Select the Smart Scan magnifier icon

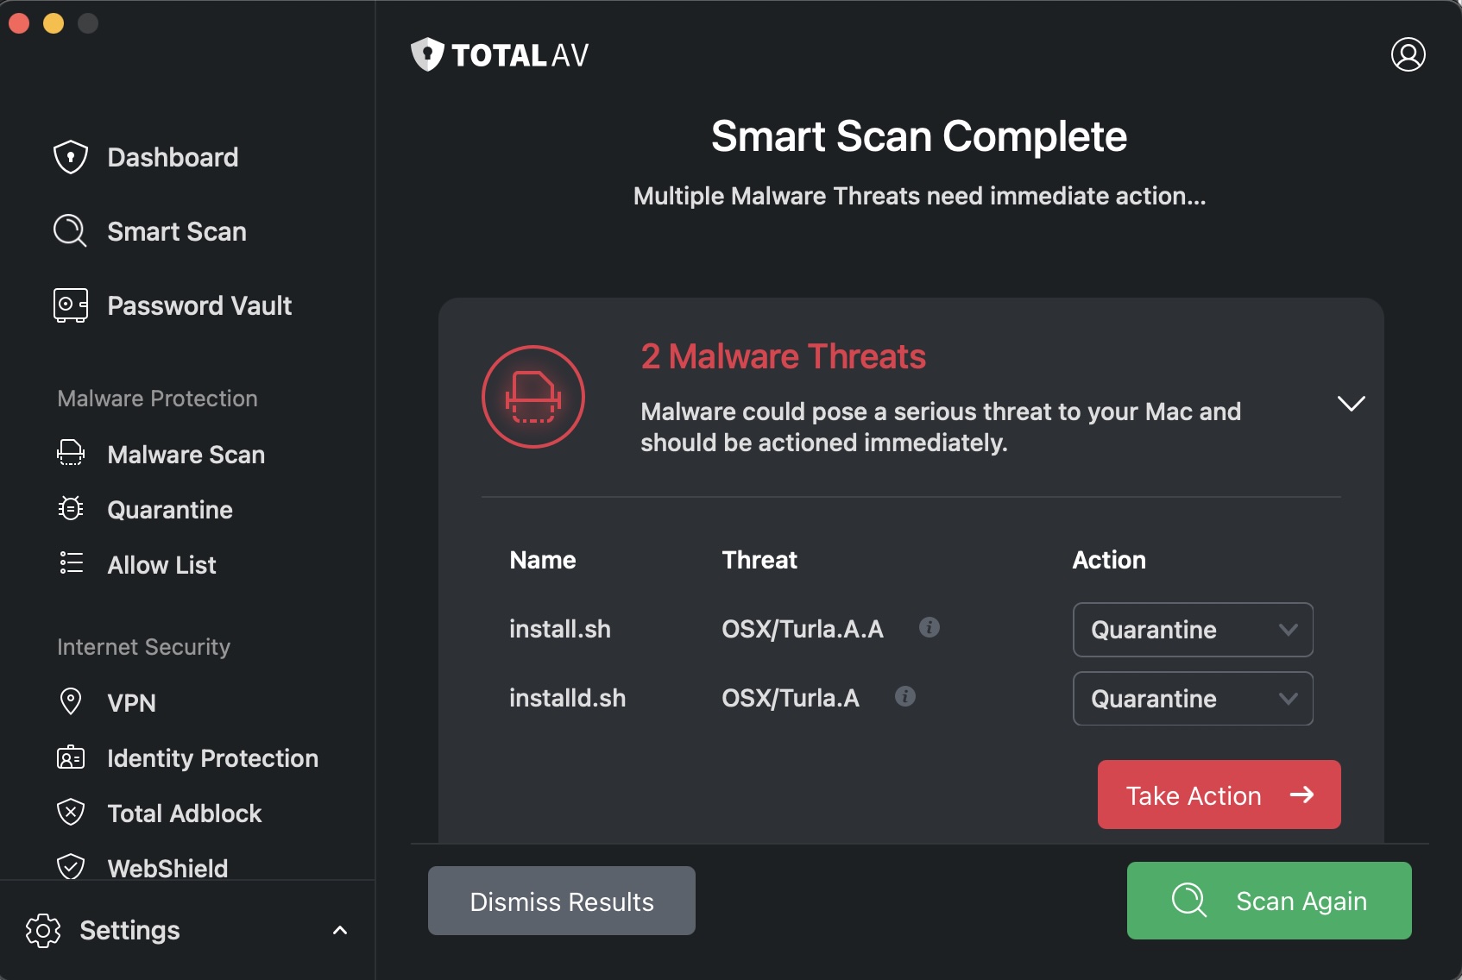(69, 230)
